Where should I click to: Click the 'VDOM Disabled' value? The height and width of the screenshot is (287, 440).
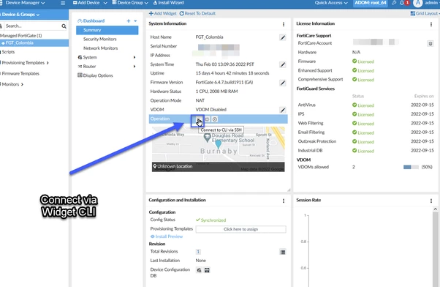pos(211,110)
